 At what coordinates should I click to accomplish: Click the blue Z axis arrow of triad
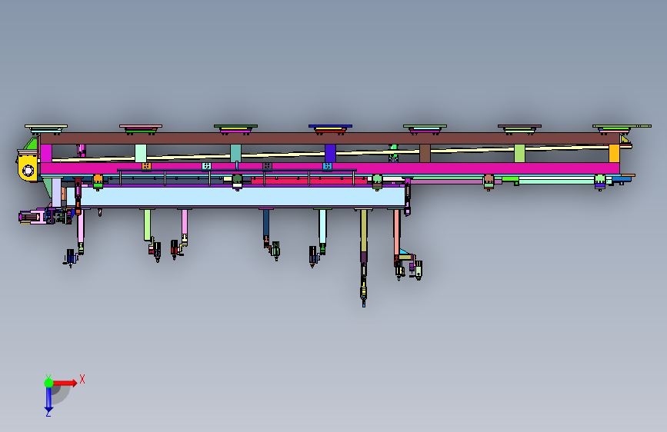point(48,400)
